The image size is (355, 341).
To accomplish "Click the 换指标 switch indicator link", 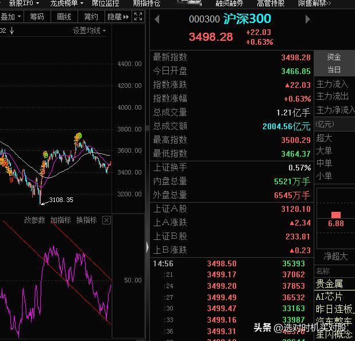I will pos(87,220).
